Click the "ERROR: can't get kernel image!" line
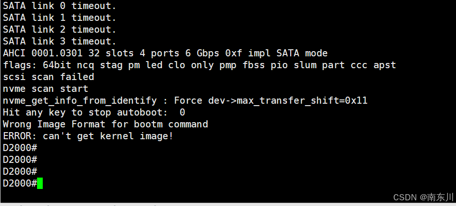This screenshot has height=206, width=456. pos(88,136)
